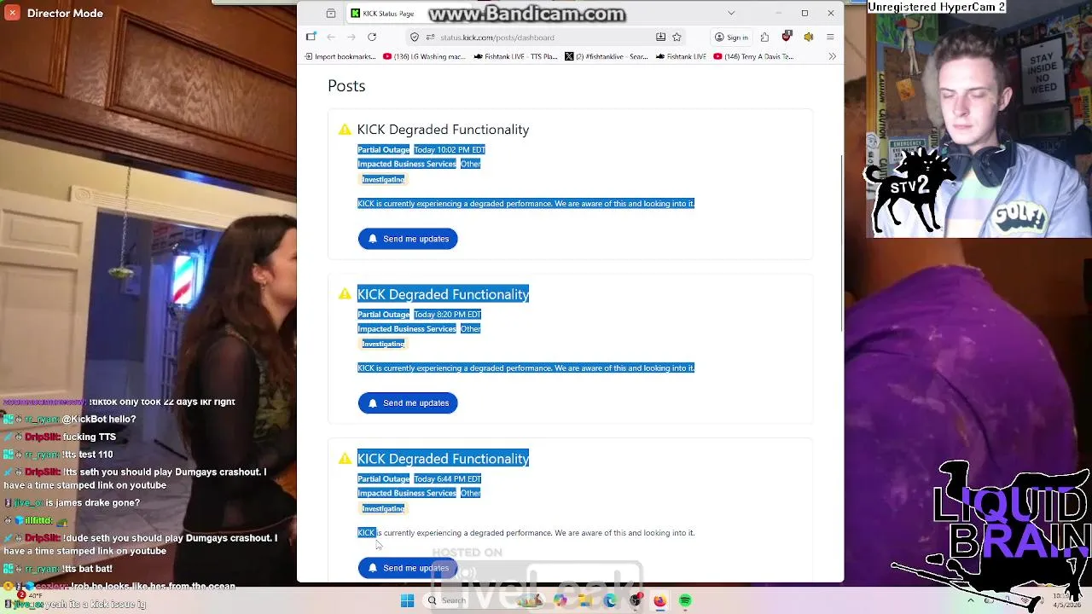This screenshot has height=614, width=1092.
Task: Open the red uBlock extension icon
Action: (x=787, y=37)
